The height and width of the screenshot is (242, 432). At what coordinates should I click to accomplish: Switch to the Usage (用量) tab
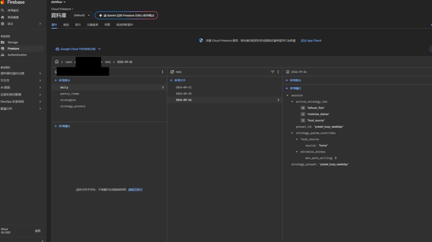coord(107,25)
